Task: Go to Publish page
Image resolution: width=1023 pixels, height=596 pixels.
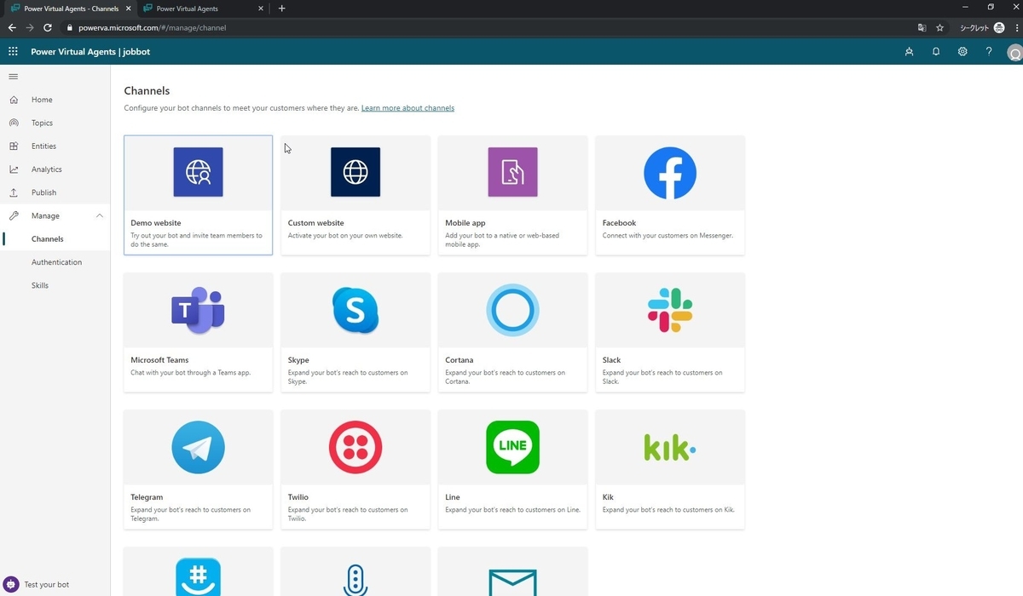Action: [44, 192]
